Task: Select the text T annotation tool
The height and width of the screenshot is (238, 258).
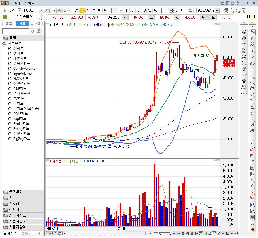Action: [252, 58]
